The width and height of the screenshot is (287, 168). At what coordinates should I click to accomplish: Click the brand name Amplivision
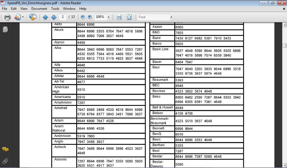point(63,102)
